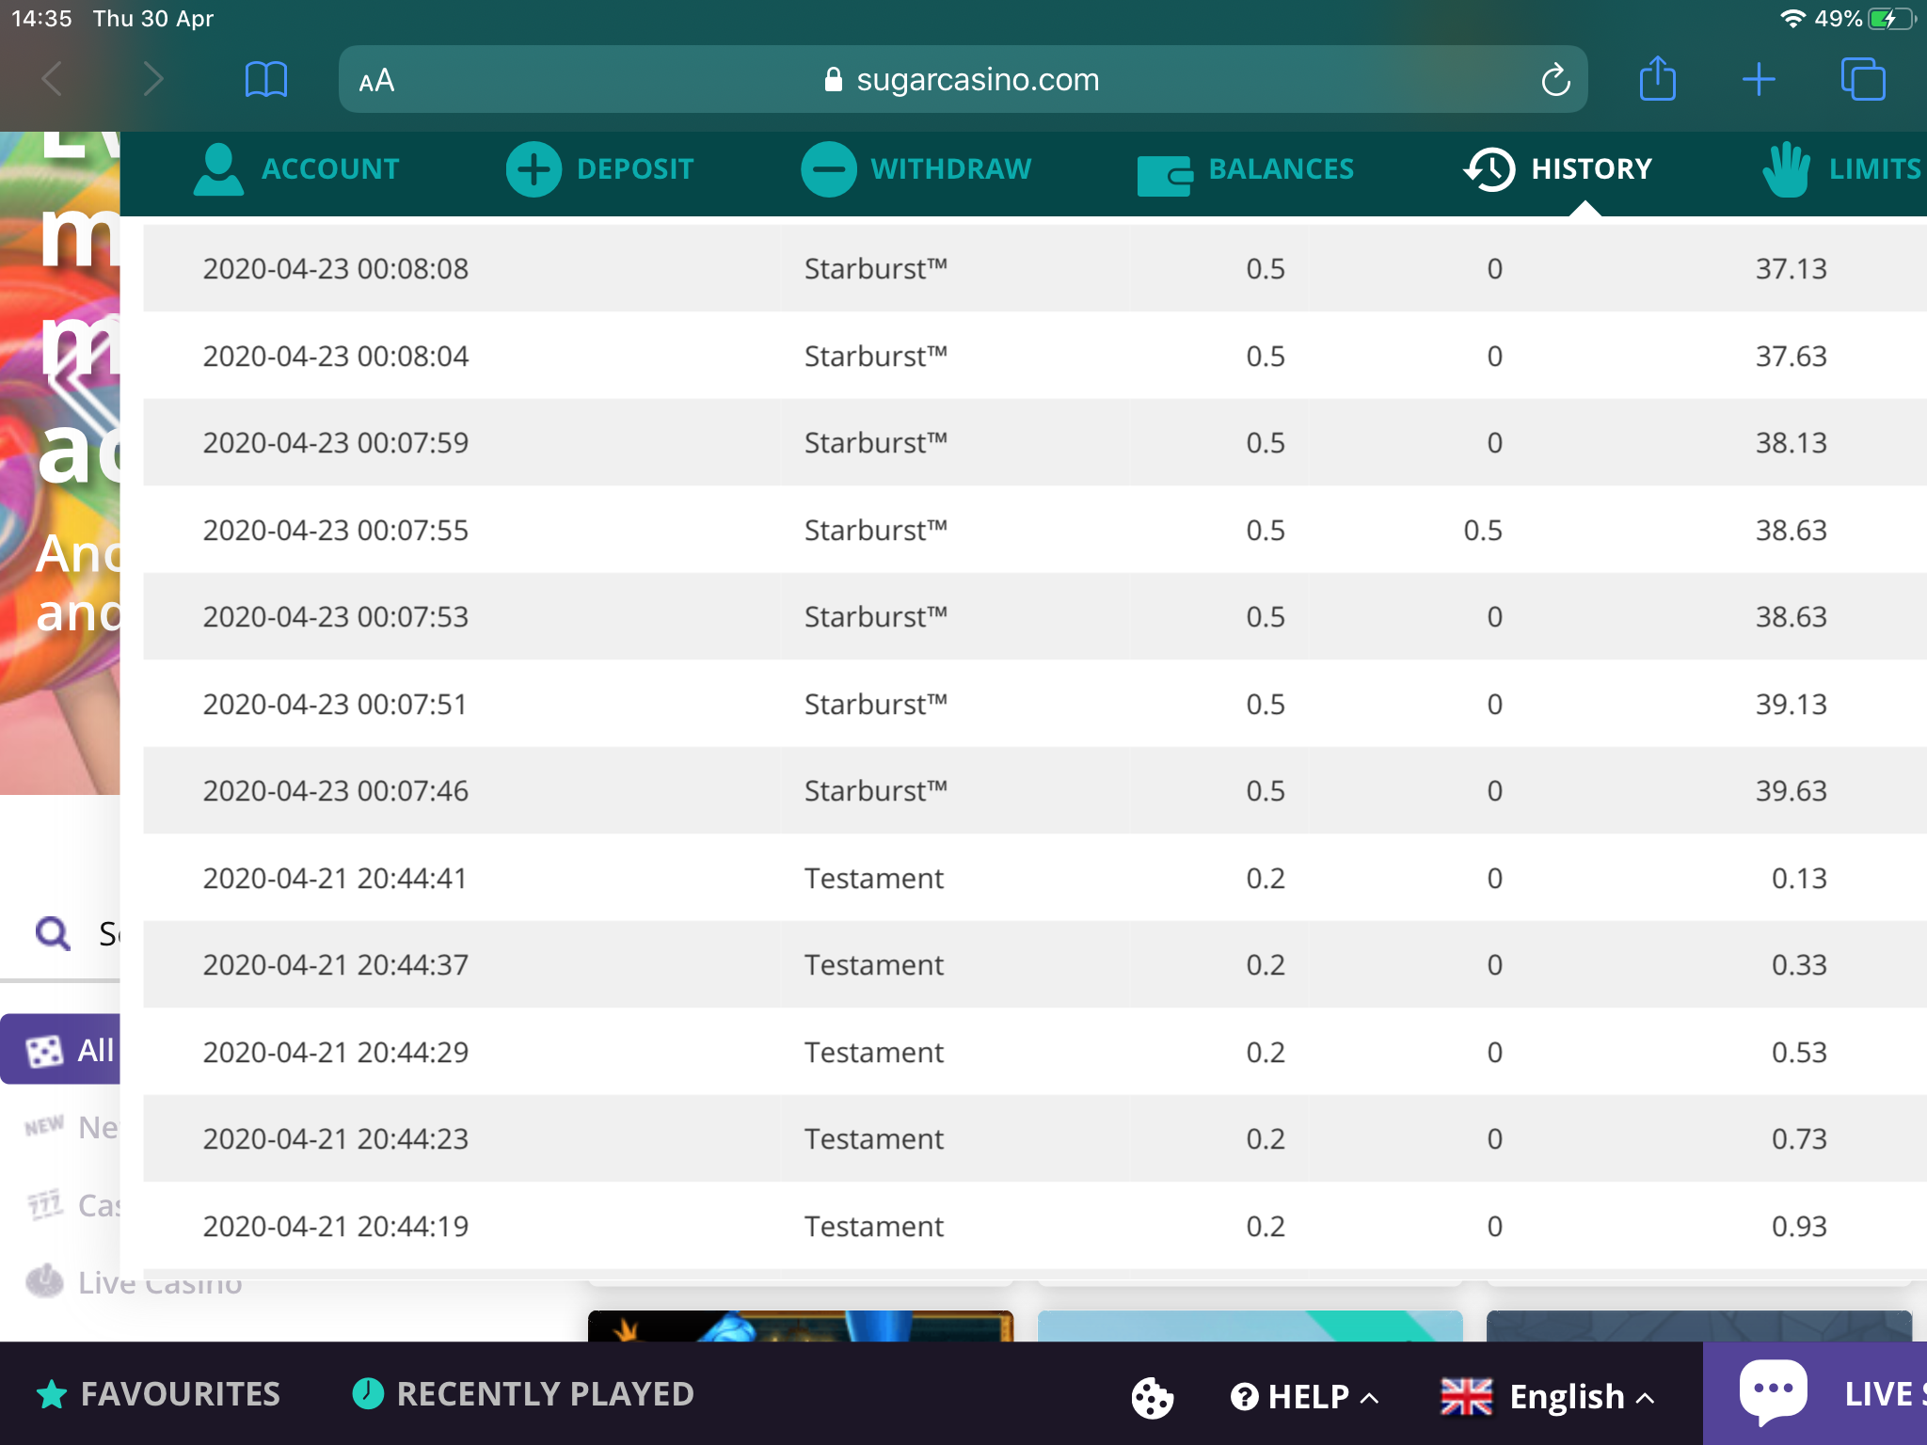Expand the English language selector
Image resolution: width=1927 pixels, height=1445 pixels.
click(1549, 1397)
